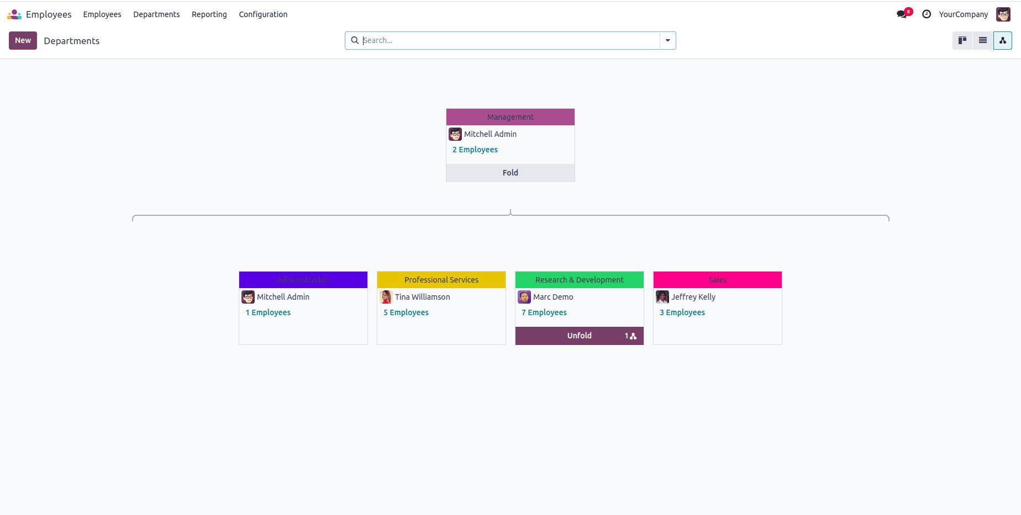The height and width of the screenshot is (515, 1021).
Task: Open the Employees app home icon
Action: [14, 14]
